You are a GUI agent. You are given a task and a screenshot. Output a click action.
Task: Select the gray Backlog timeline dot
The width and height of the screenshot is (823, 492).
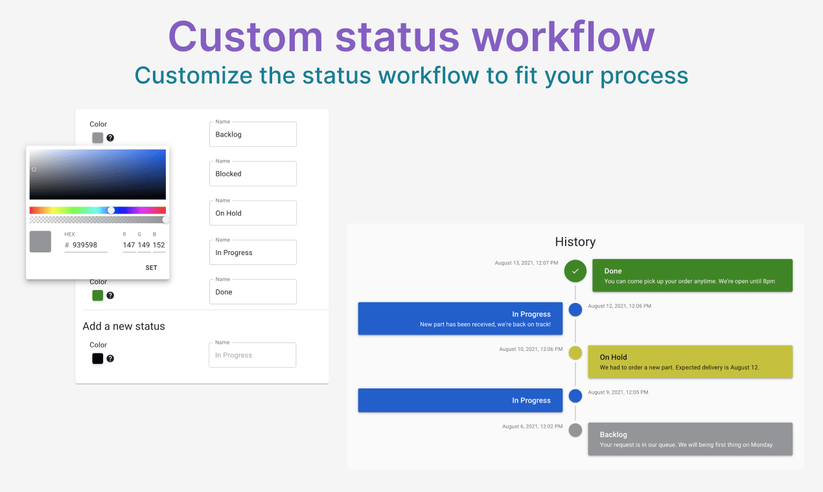pos(575,430)
